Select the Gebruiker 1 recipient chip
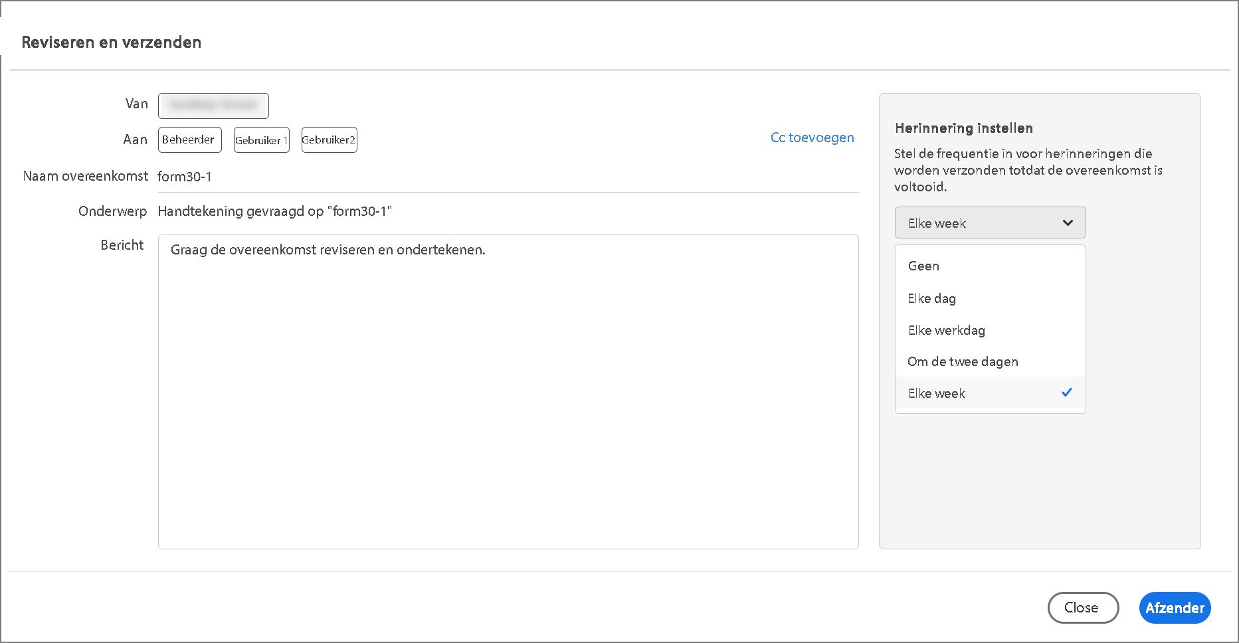 262,140
